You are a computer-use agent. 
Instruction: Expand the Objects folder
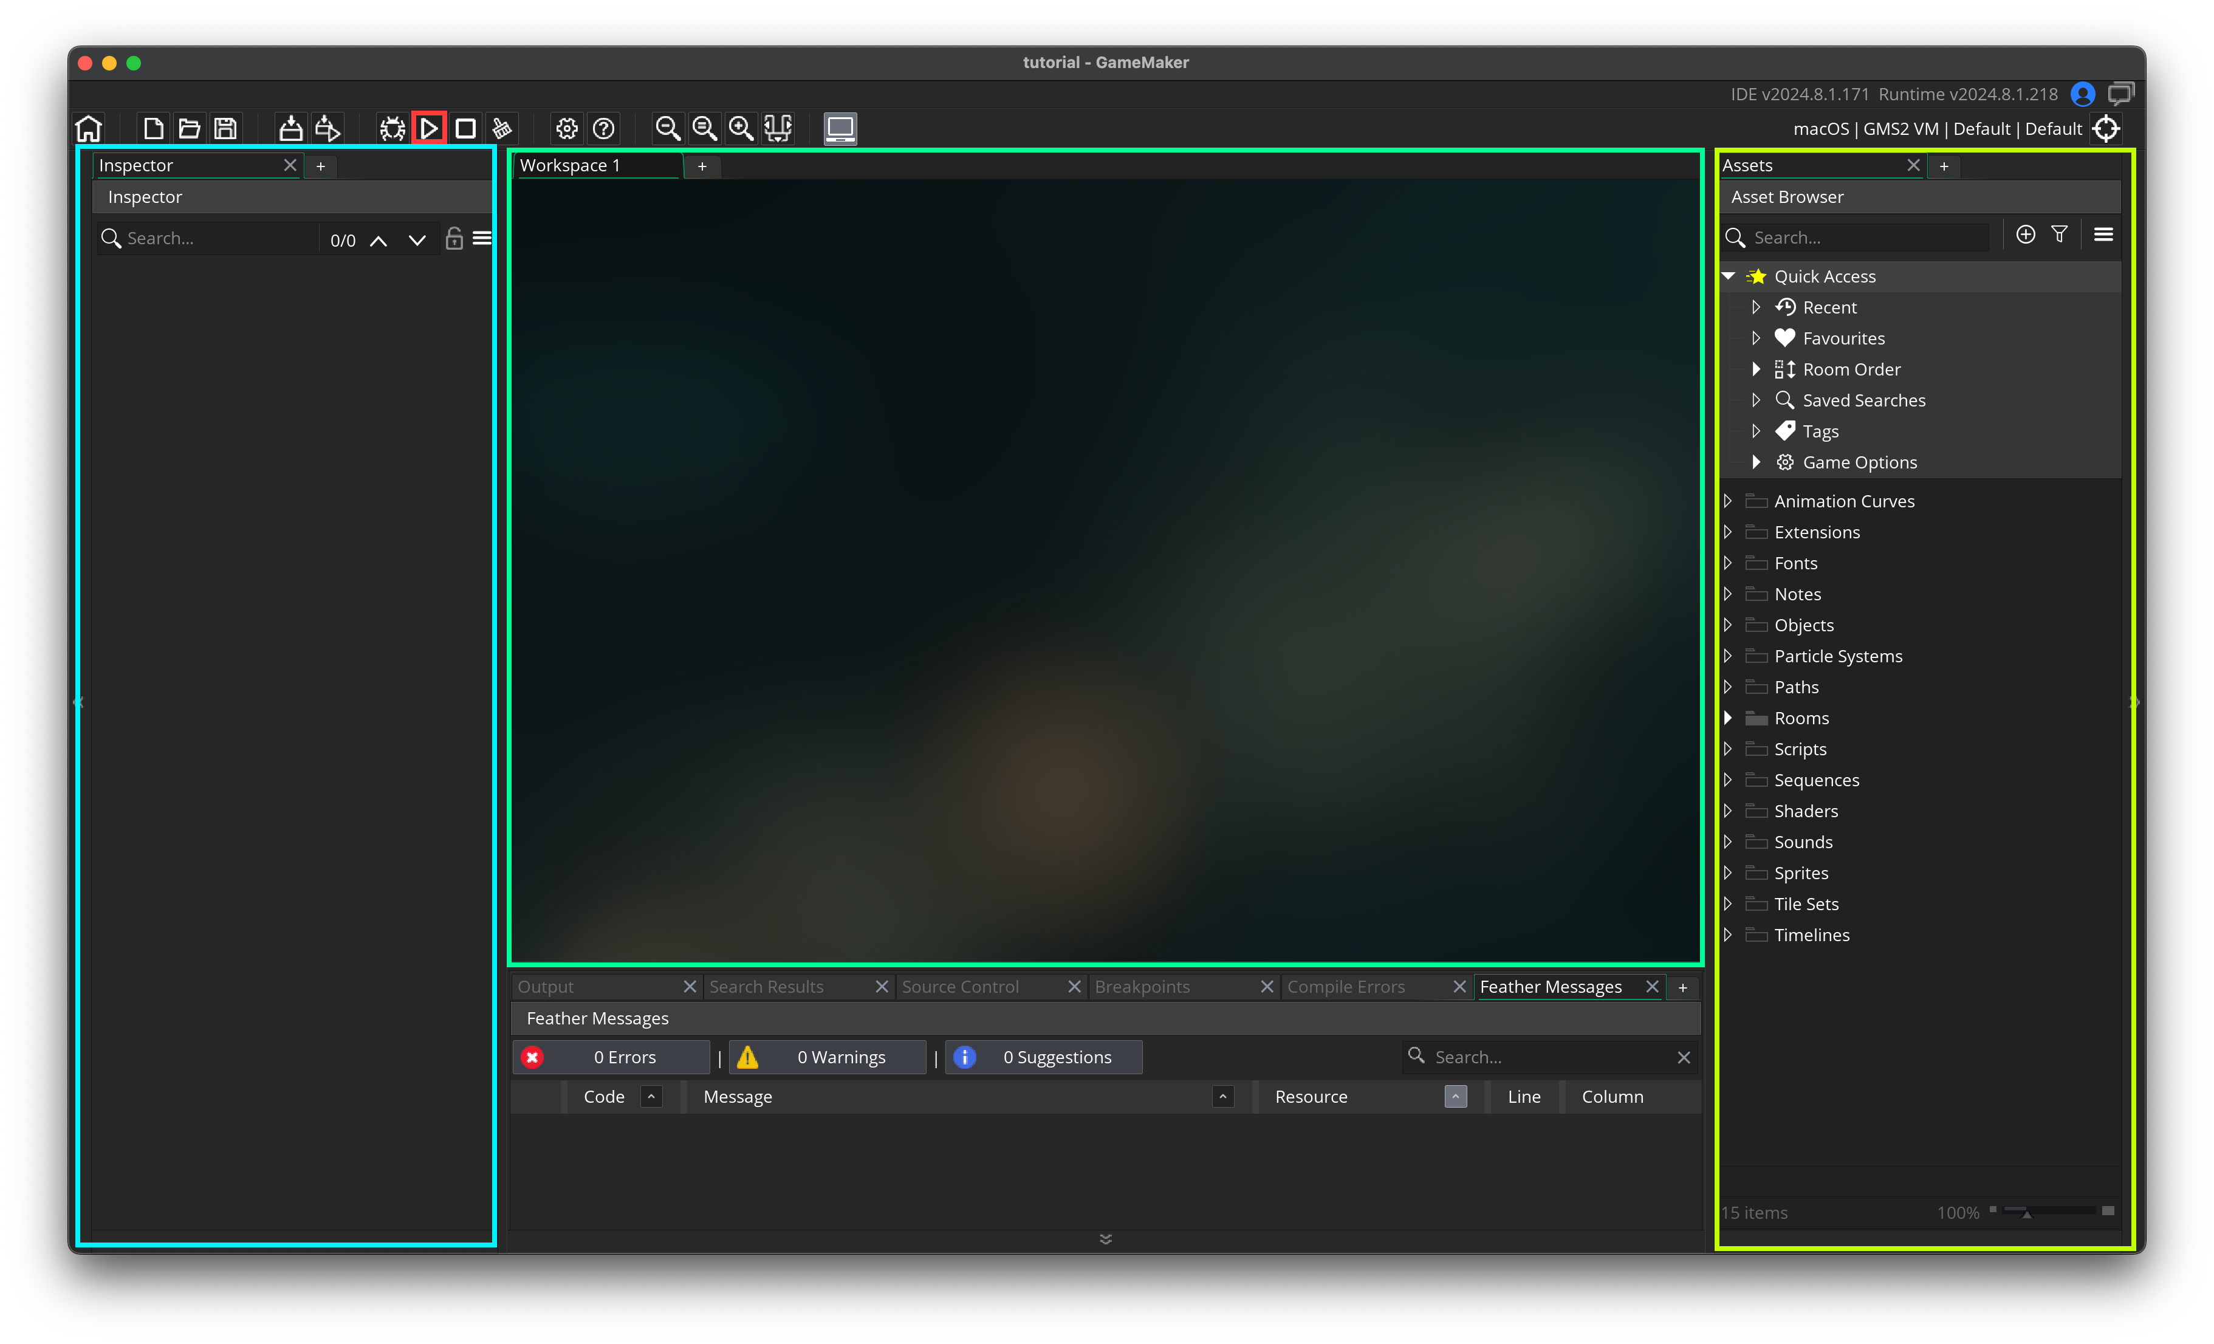(x=1728, y=625)
